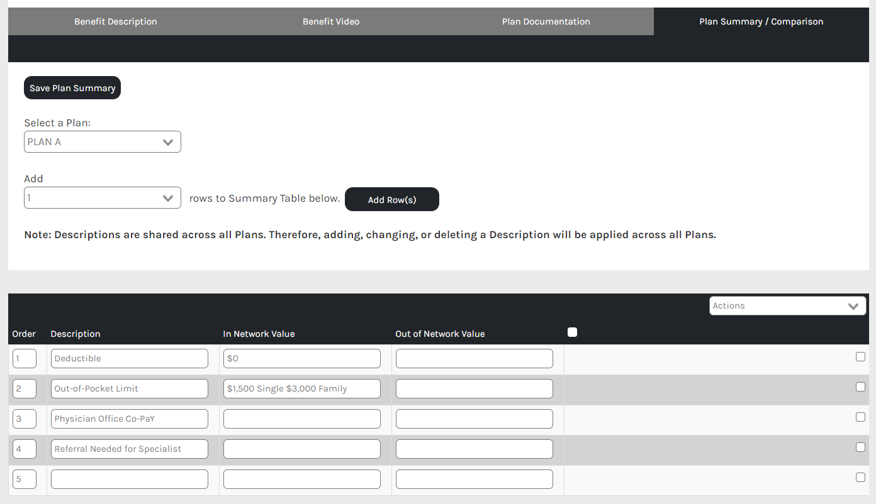The height and width of the screenshot is (504, 876).
Task: Check the Referral Needed for Specialist row checkbox
Action: click(860, 447)
